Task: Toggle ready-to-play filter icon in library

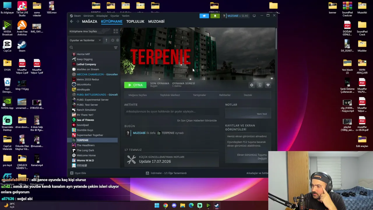Action: click(x=117, y=40)
